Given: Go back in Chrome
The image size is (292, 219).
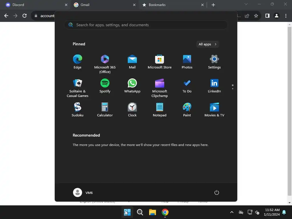Looking at the screenshot, I should [x=6, y=16].
